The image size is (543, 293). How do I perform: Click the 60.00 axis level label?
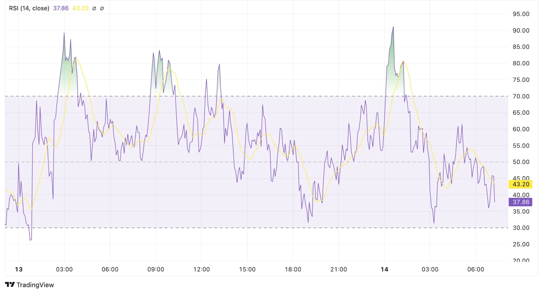click(x=521, y=129)
